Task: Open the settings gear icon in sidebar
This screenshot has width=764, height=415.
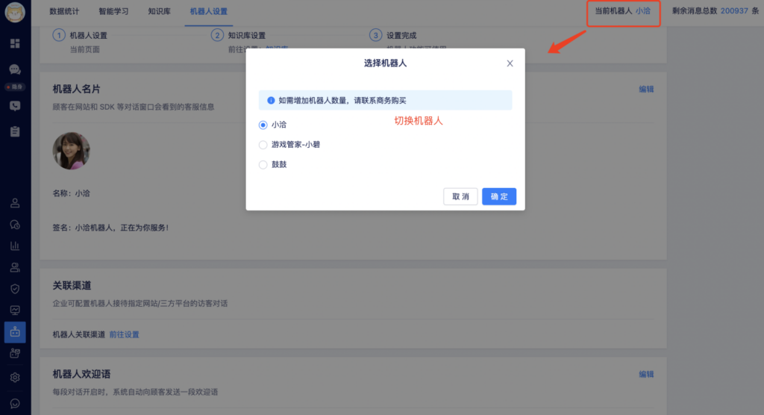Action: click(x=15, y=378)
